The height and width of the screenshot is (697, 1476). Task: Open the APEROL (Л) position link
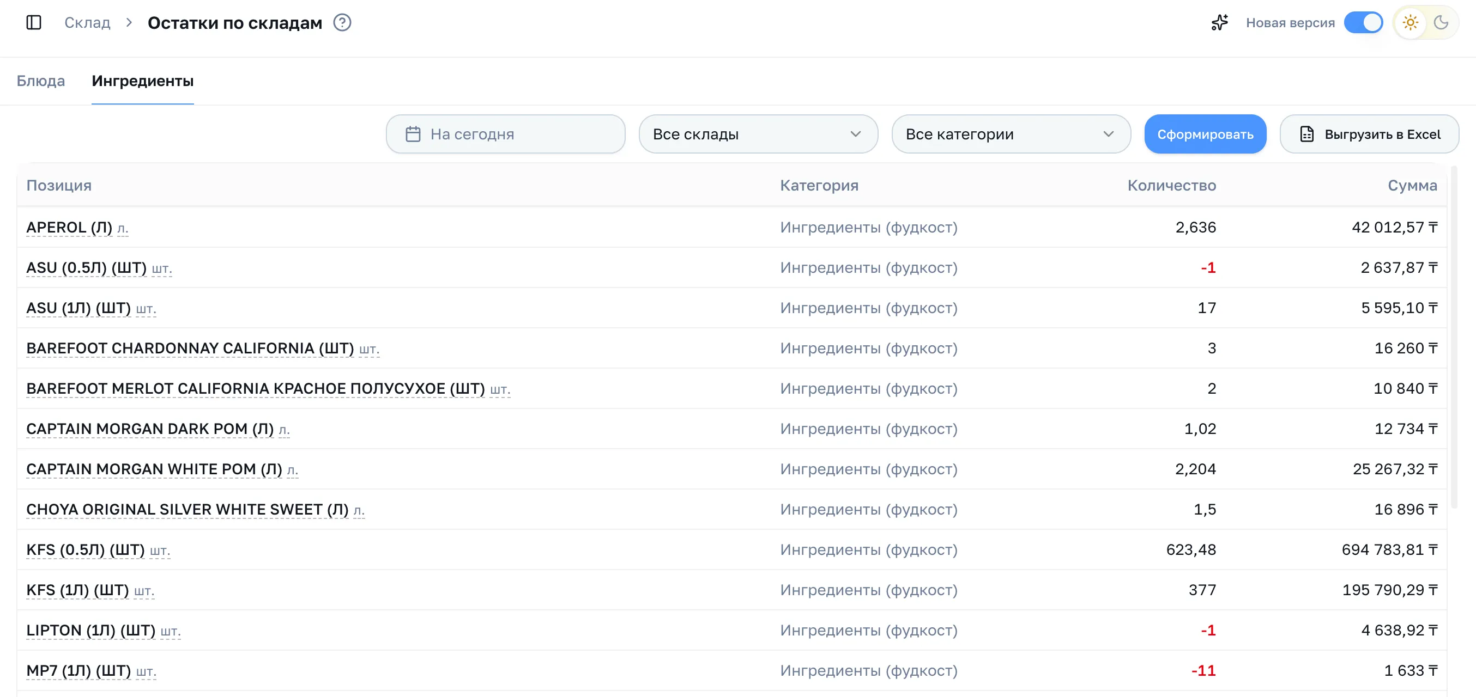(69, 227)
